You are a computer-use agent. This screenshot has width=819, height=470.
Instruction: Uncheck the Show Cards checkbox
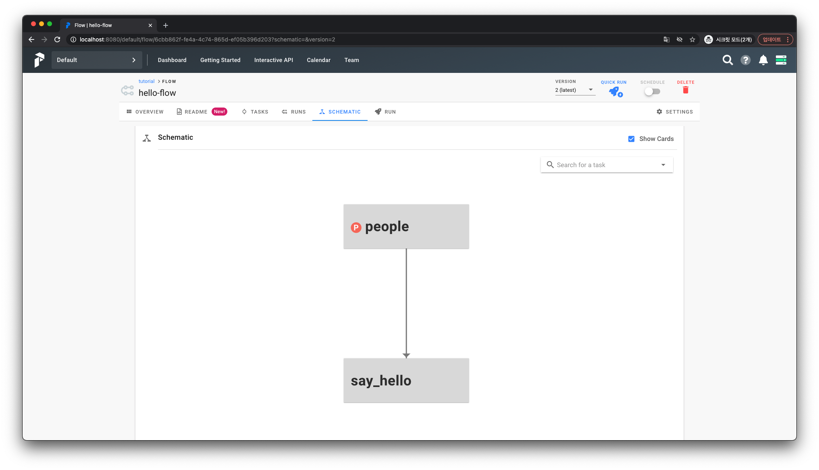pyautogui.click(x=631, y=139)
